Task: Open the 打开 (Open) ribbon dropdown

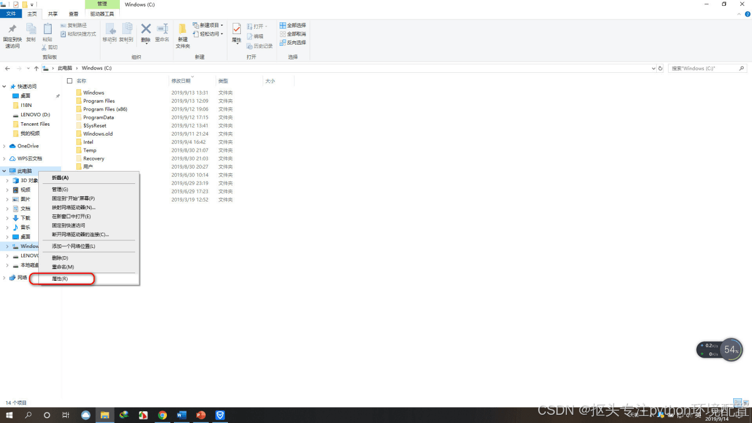Action: tap(257, 26)
